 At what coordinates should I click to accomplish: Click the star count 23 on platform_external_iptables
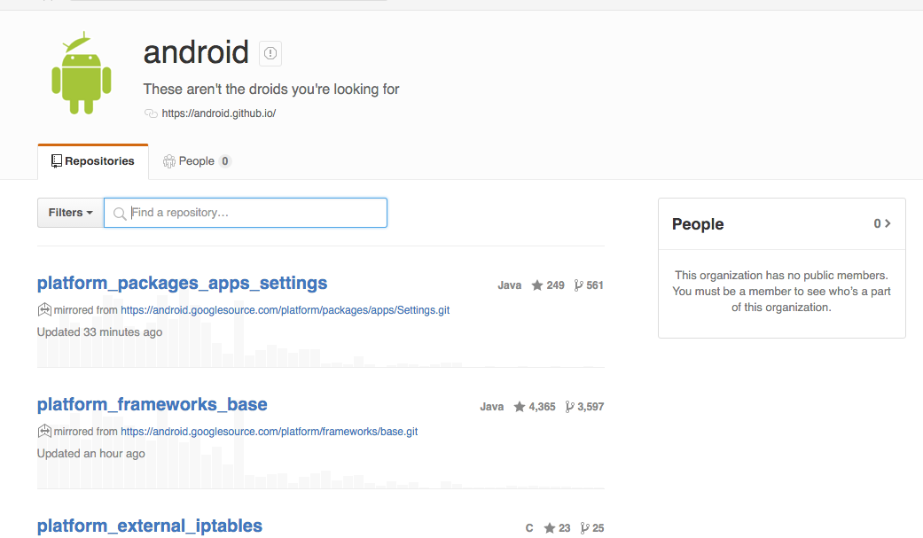pyautogui.click(x=563, y=526)
